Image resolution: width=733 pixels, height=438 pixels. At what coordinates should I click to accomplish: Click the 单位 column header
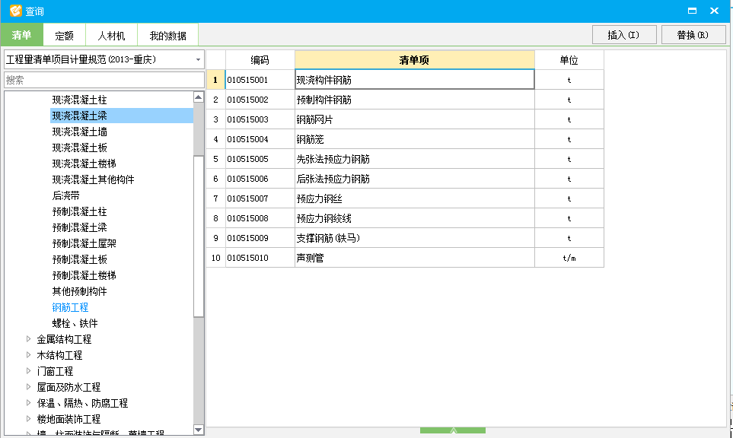[x=569, y=60]
